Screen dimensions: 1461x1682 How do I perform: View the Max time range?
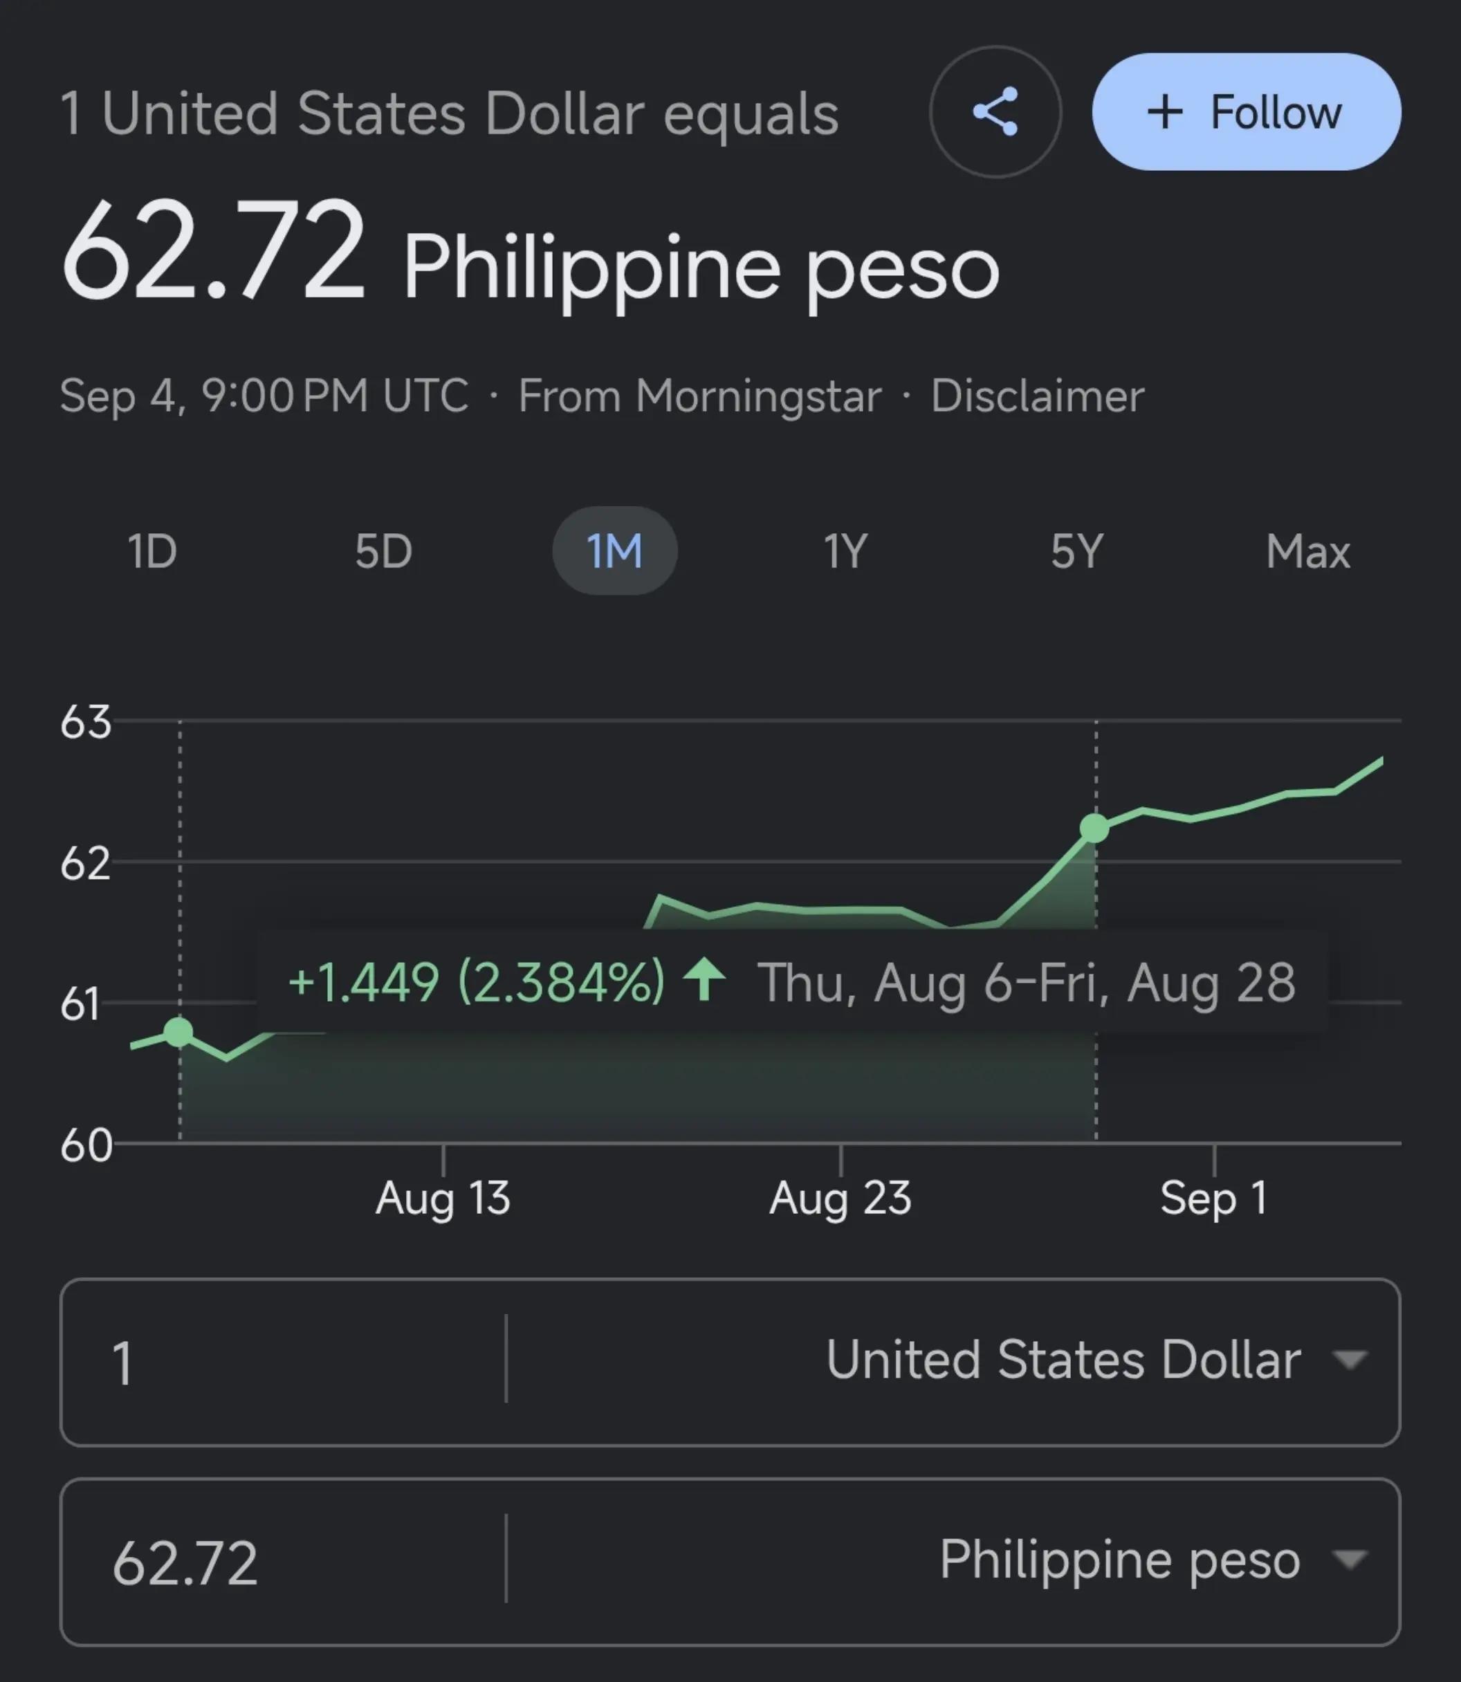(1307, 551)
